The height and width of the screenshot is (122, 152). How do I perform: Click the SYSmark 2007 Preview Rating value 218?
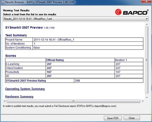point(78,81)
